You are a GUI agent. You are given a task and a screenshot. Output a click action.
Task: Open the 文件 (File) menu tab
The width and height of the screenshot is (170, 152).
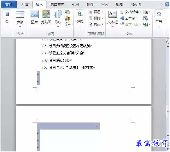[9, 4]
